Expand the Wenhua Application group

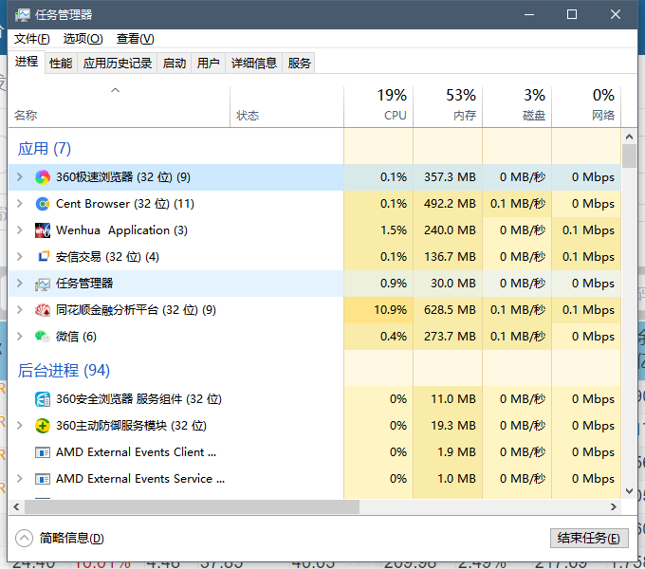(x=19, y=230)
